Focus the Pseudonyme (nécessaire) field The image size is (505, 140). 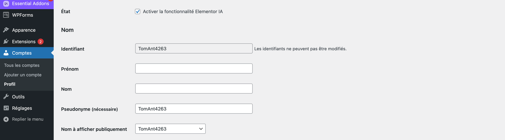click(x=194, y=109)
